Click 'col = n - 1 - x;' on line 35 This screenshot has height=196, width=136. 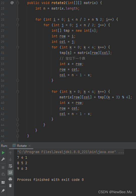[x=75, y=75]
